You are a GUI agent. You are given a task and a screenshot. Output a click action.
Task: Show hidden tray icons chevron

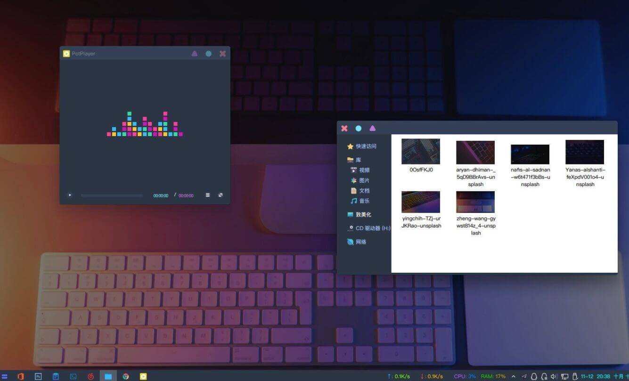tap(514, 376)
